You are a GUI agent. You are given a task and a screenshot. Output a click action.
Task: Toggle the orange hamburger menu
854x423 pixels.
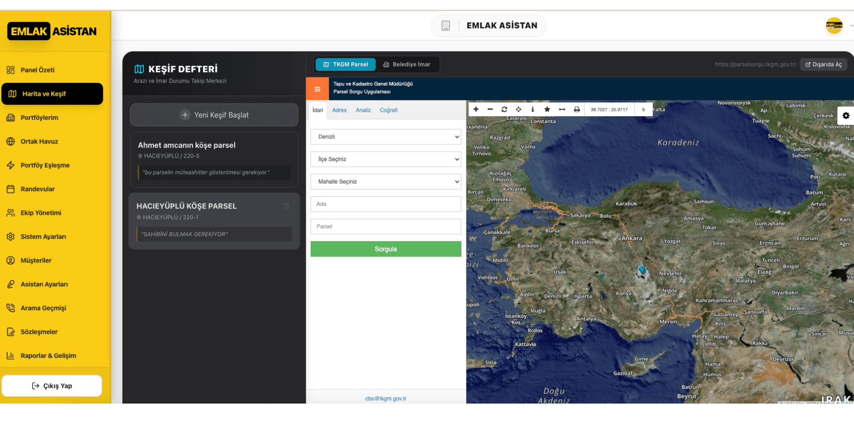point(317,89)
